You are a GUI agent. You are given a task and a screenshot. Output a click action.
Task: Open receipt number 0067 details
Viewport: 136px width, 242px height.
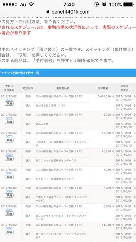click(x=9, y=192)
